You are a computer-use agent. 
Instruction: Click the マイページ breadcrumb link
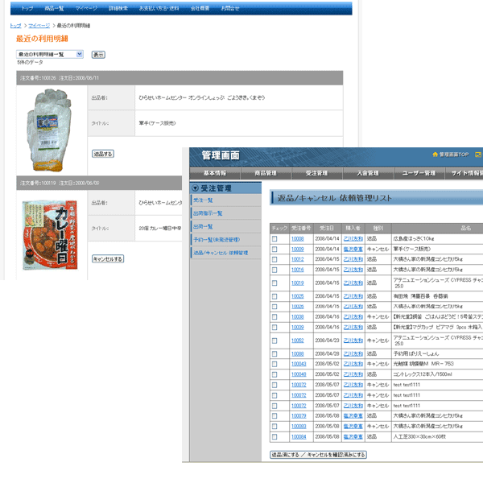pos(39,26)
